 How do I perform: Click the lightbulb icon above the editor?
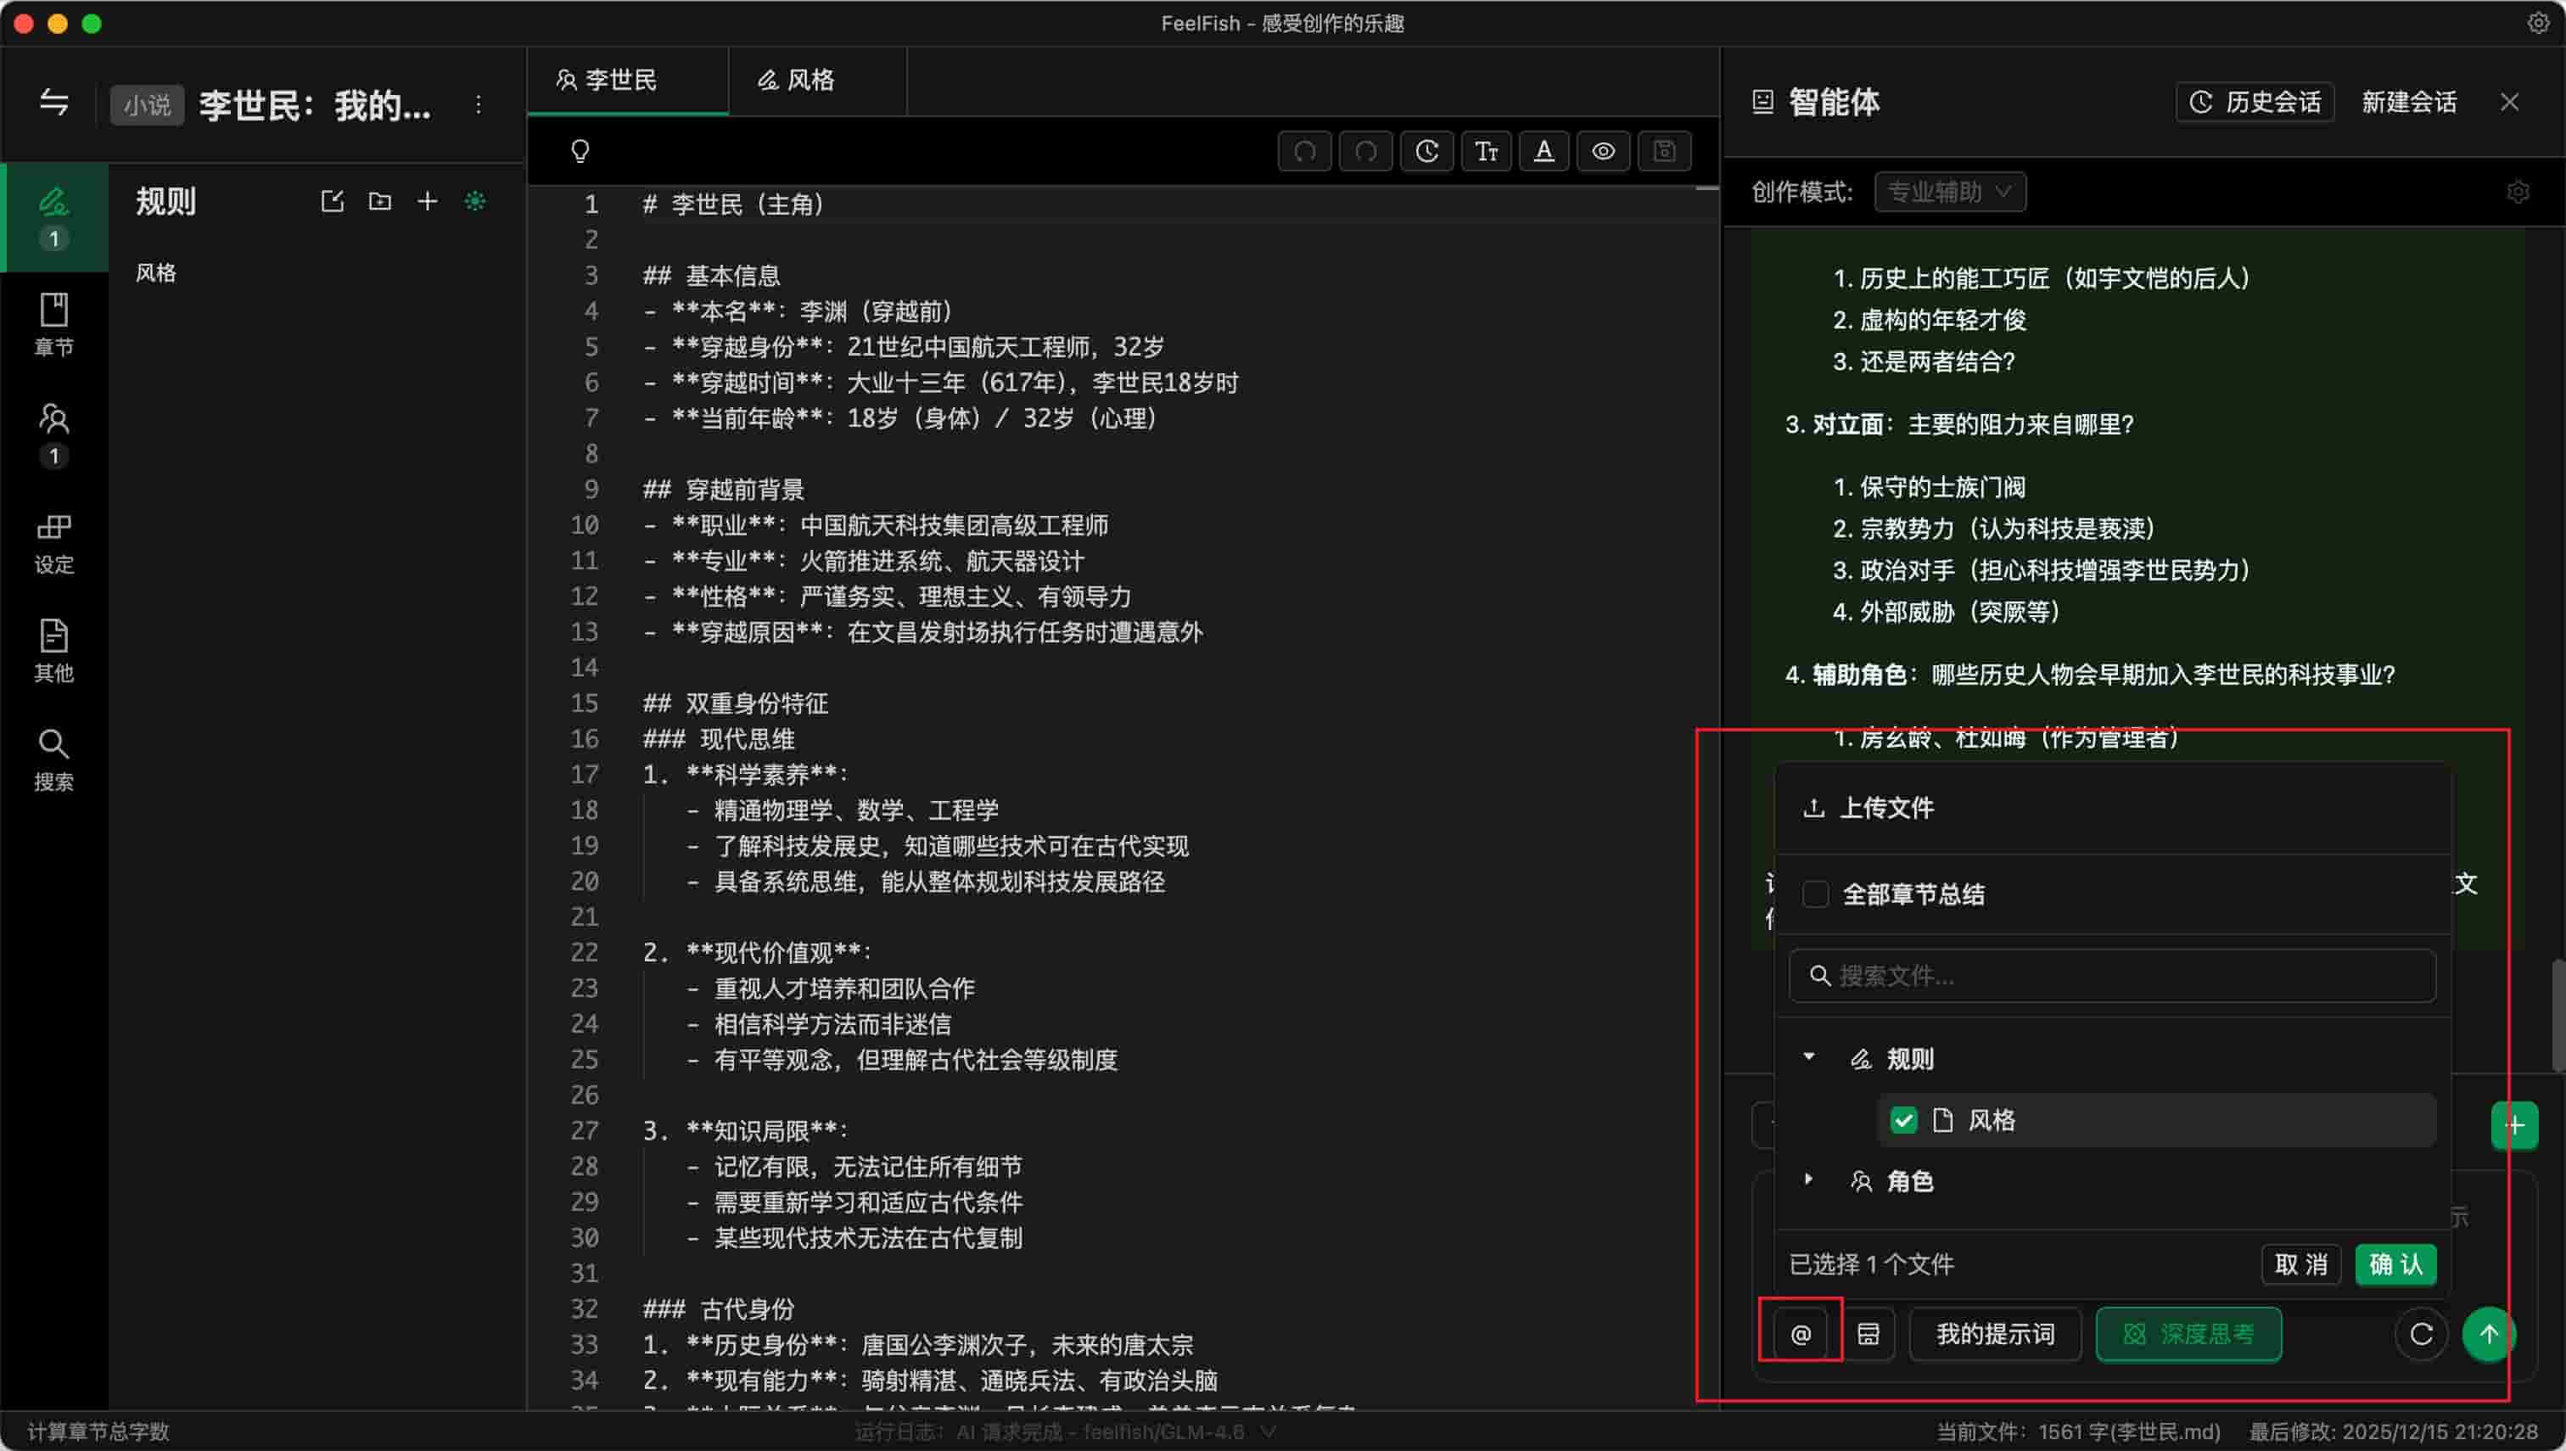point(580,152)
